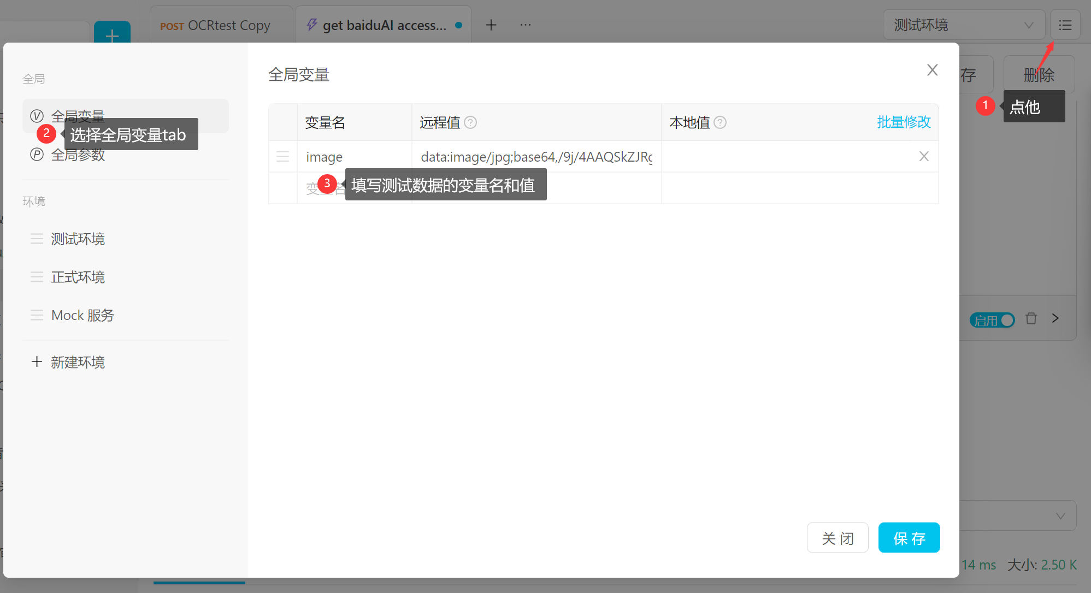Add a new tab with plus icon
Viewport: 1091px width, 593px height.
tap(491, 25)
